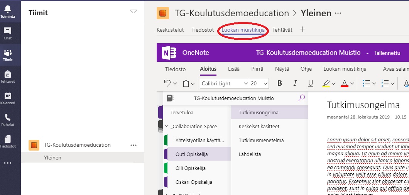Toggle italic formatting
Viewport: 409px width, 195px height.
[295, 83]
